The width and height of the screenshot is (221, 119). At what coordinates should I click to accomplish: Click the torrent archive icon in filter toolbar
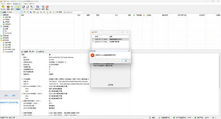(38, 12)
